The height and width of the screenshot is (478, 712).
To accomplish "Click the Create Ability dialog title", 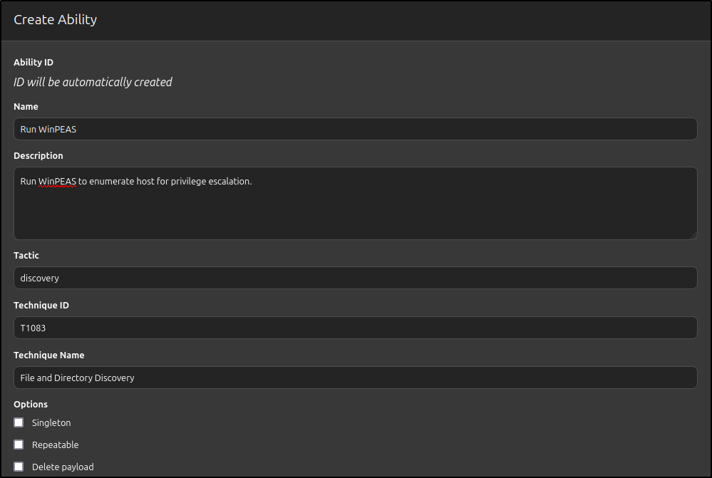I will click(56, 19).
